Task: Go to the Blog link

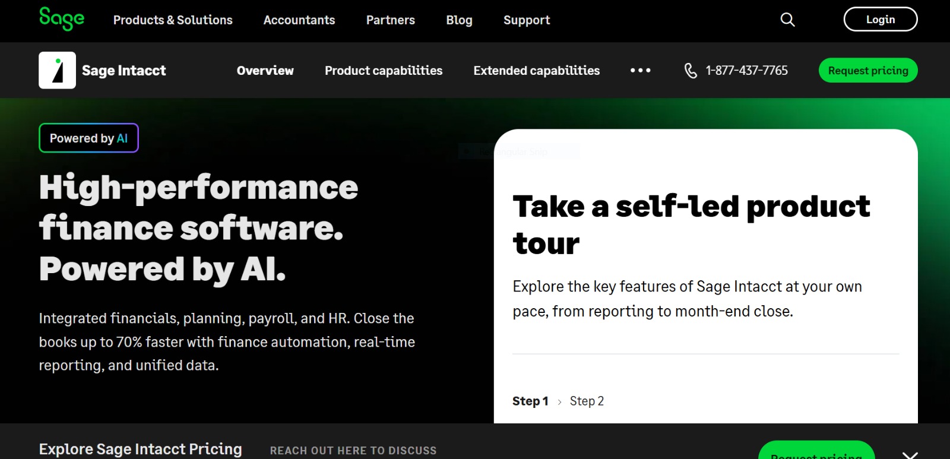Action: point(459,20)
